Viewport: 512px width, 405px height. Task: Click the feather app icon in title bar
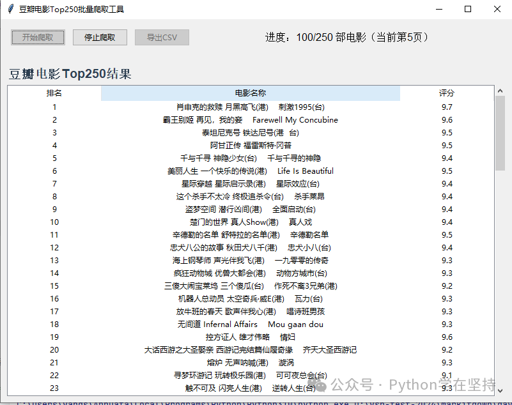point(10,9)
